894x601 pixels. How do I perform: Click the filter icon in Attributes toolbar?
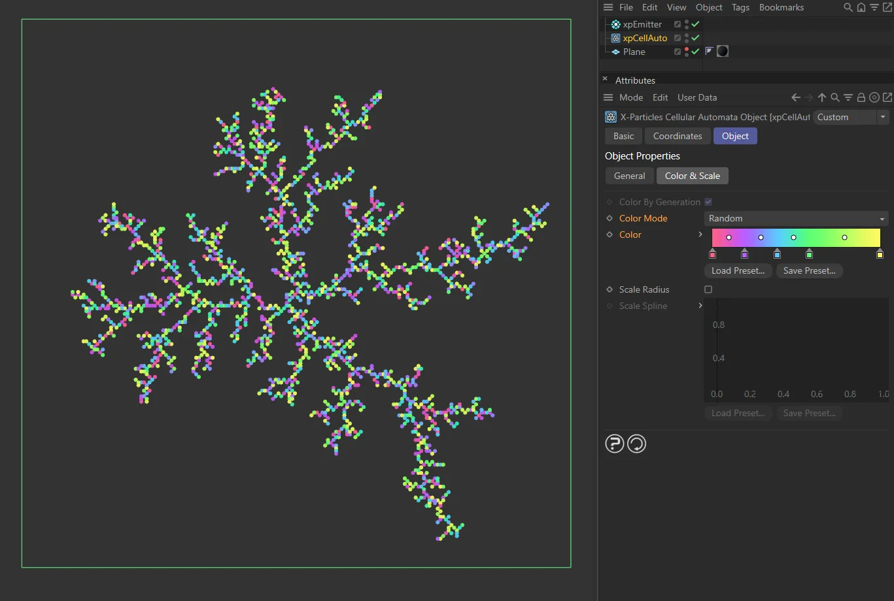(x=848, y=97)
